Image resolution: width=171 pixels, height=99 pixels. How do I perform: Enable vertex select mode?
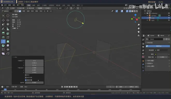(16, 11)
